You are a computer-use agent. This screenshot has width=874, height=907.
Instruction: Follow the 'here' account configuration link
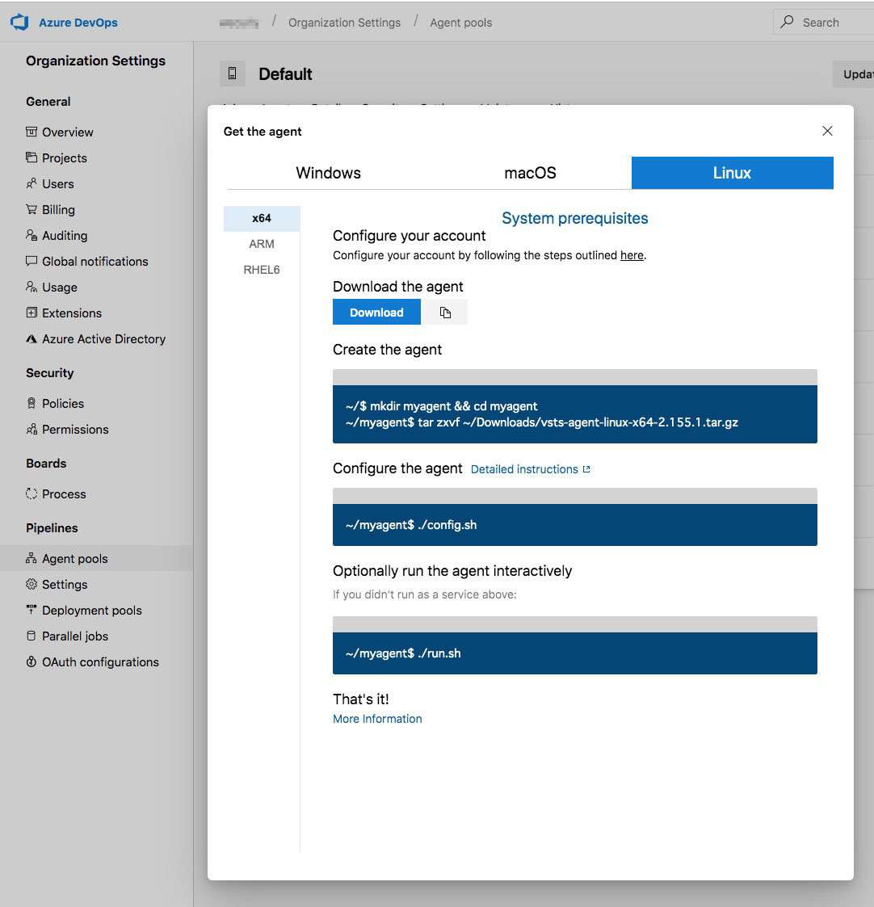point(632,255)
